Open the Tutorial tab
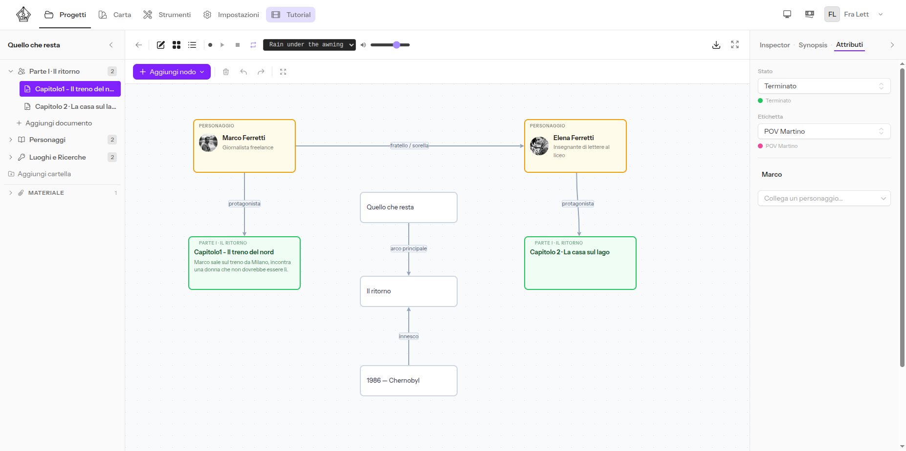This screenshot has height=451, width=906. coord(291,15)
